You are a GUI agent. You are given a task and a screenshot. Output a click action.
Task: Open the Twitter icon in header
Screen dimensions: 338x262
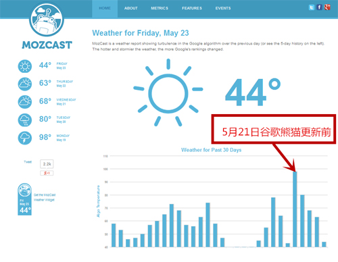point(312,7)
